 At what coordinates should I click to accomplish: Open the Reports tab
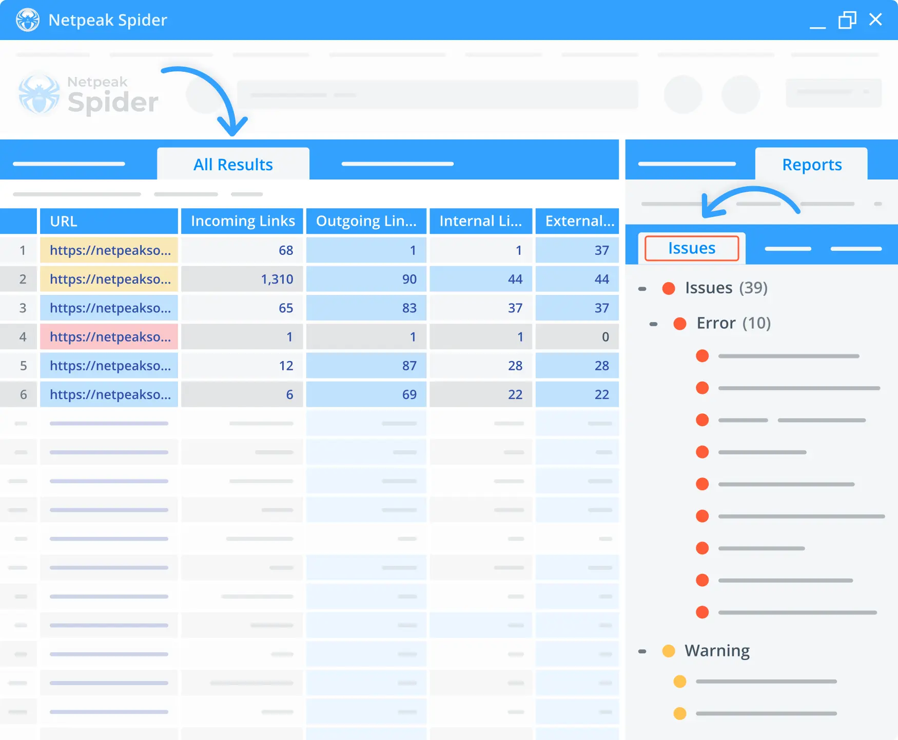pyautogui.click(x=811, y=165)
